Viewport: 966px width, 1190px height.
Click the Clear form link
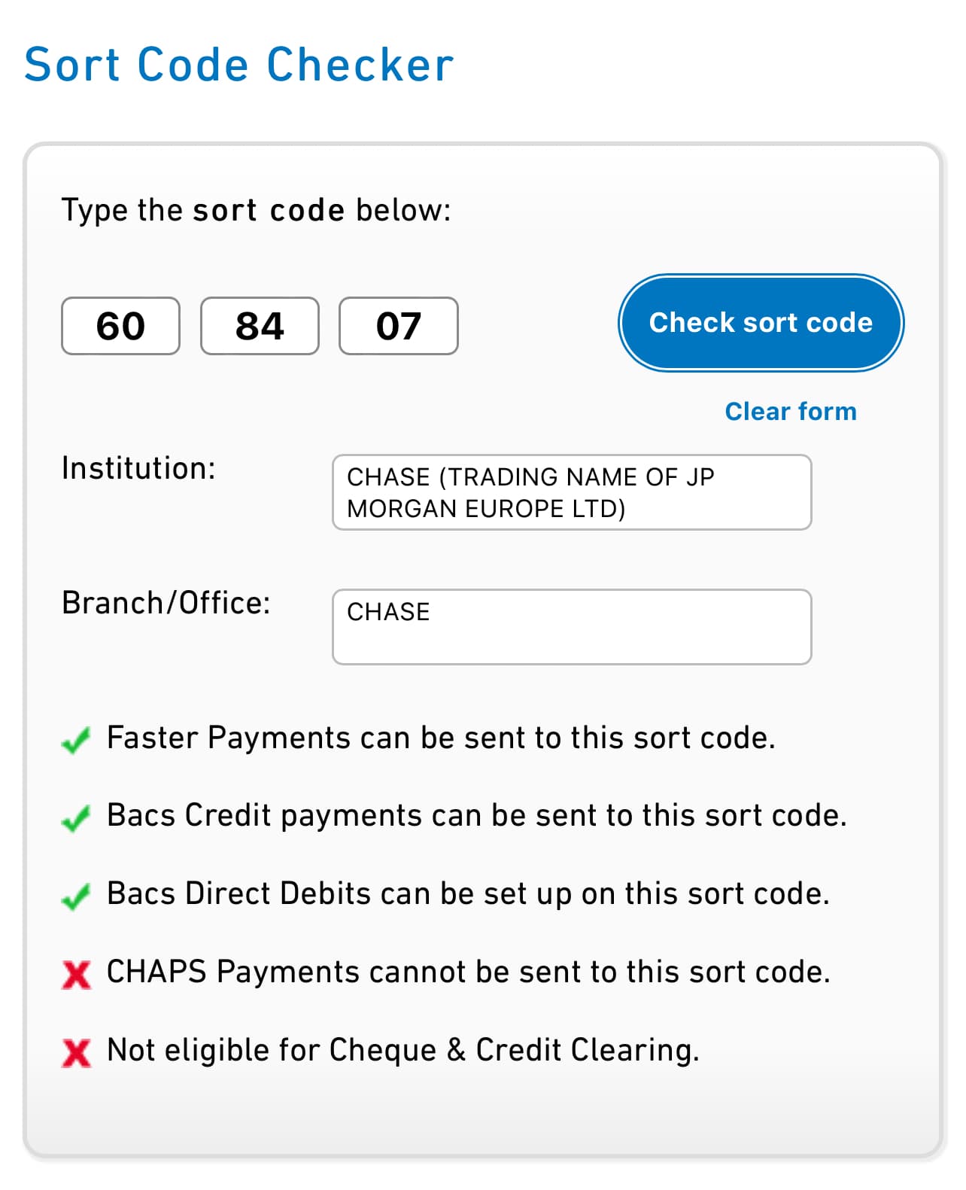tap(790, 412)
